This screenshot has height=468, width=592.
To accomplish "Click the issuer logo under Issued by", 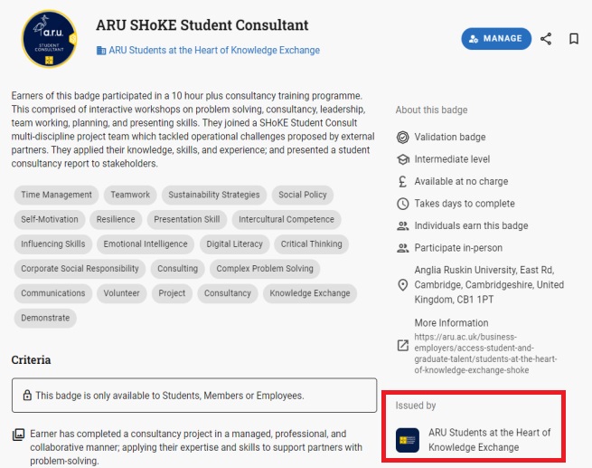I will pyautogui.click(x=408, y=440).
